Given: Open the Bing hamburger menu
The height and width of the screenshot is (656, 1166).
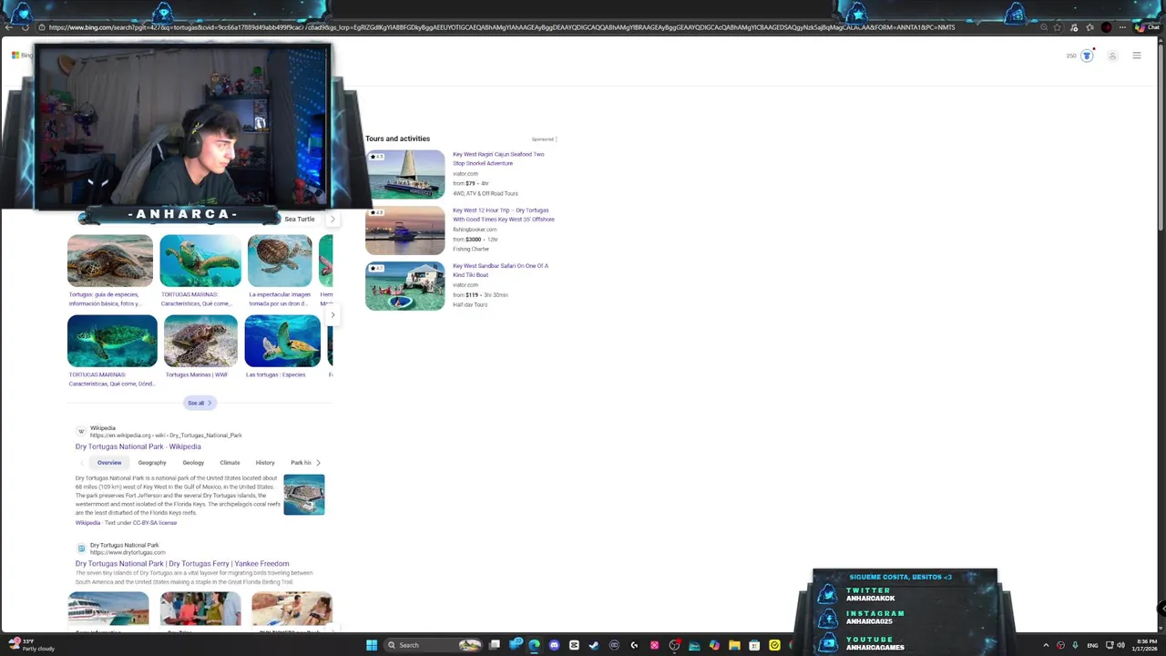Looking at the screenshot, I should 1137,56.
